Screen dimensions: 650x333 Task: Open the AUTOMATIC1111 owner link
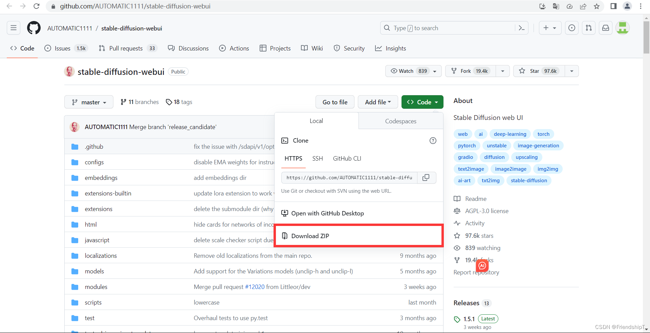point(70,28)
